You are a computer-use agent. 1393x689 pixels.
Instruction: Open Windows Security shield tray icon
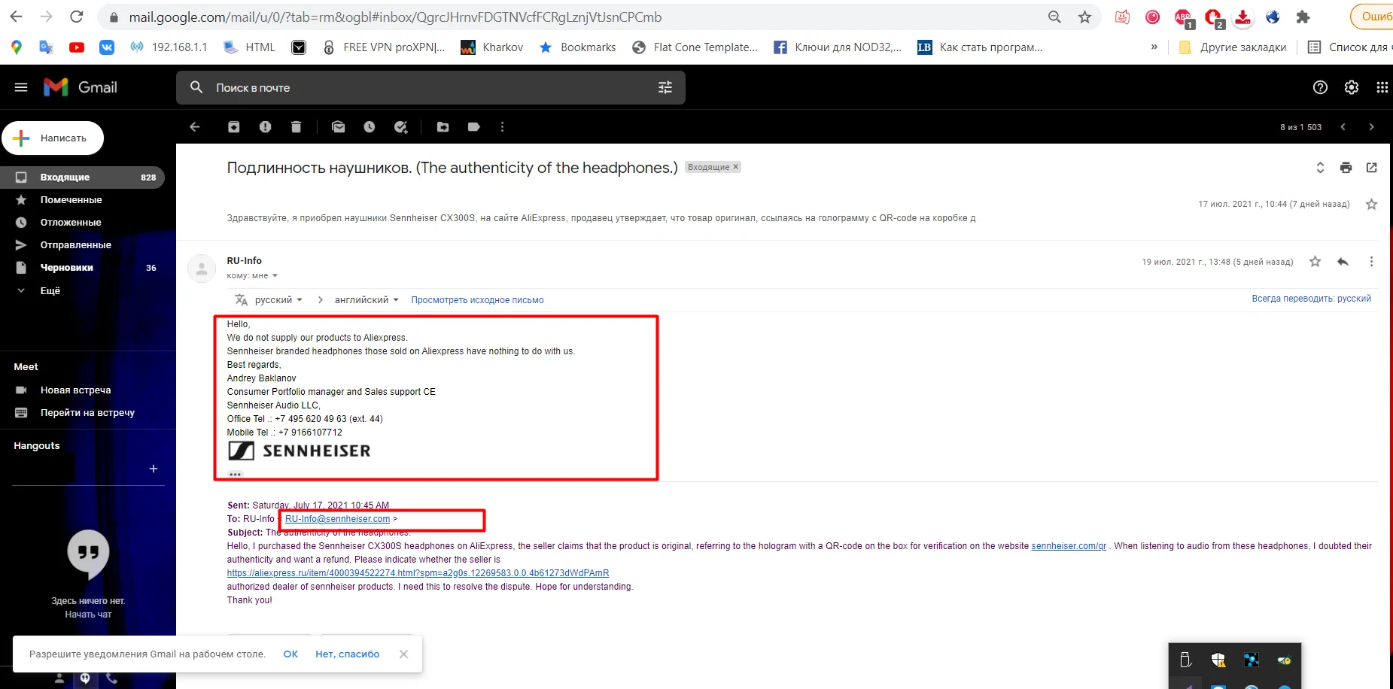(x=1218, y=660)
